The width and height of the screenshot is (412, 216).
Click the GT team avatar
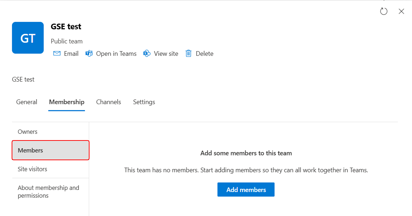tap(28, 38)
